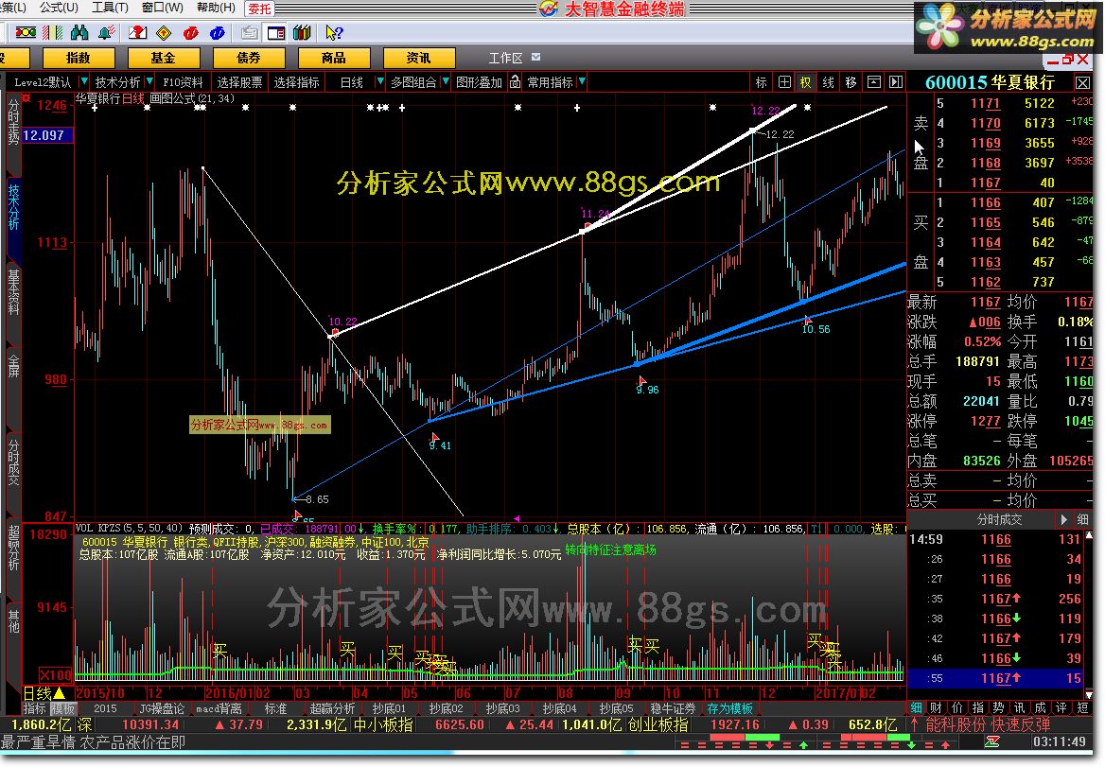Open the 工具(T) menu

(x=110, y=8)
